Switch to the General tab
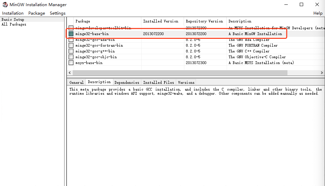Screen dimensions: 325x186 pos(76,82)
